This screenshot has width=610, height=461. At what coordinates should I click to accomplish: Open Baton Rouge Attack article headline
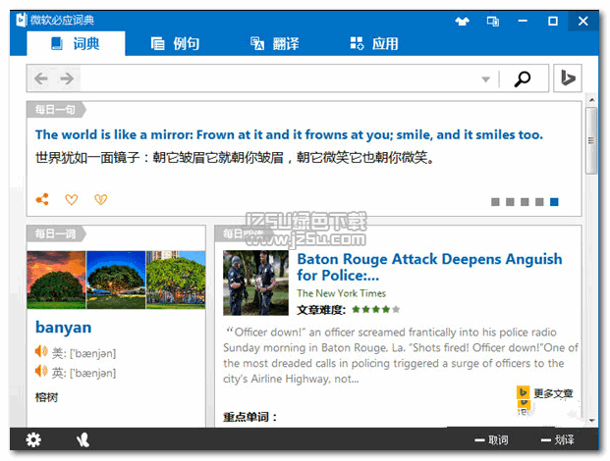(429, 267)
